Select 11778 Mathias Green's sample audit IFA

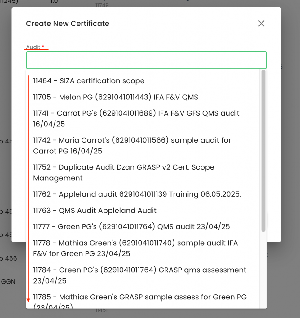135,248
